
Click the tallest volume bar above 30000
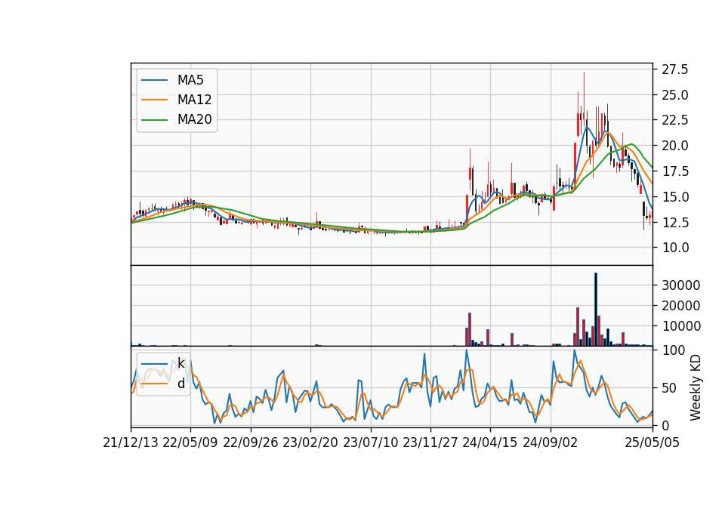[596, 310]
